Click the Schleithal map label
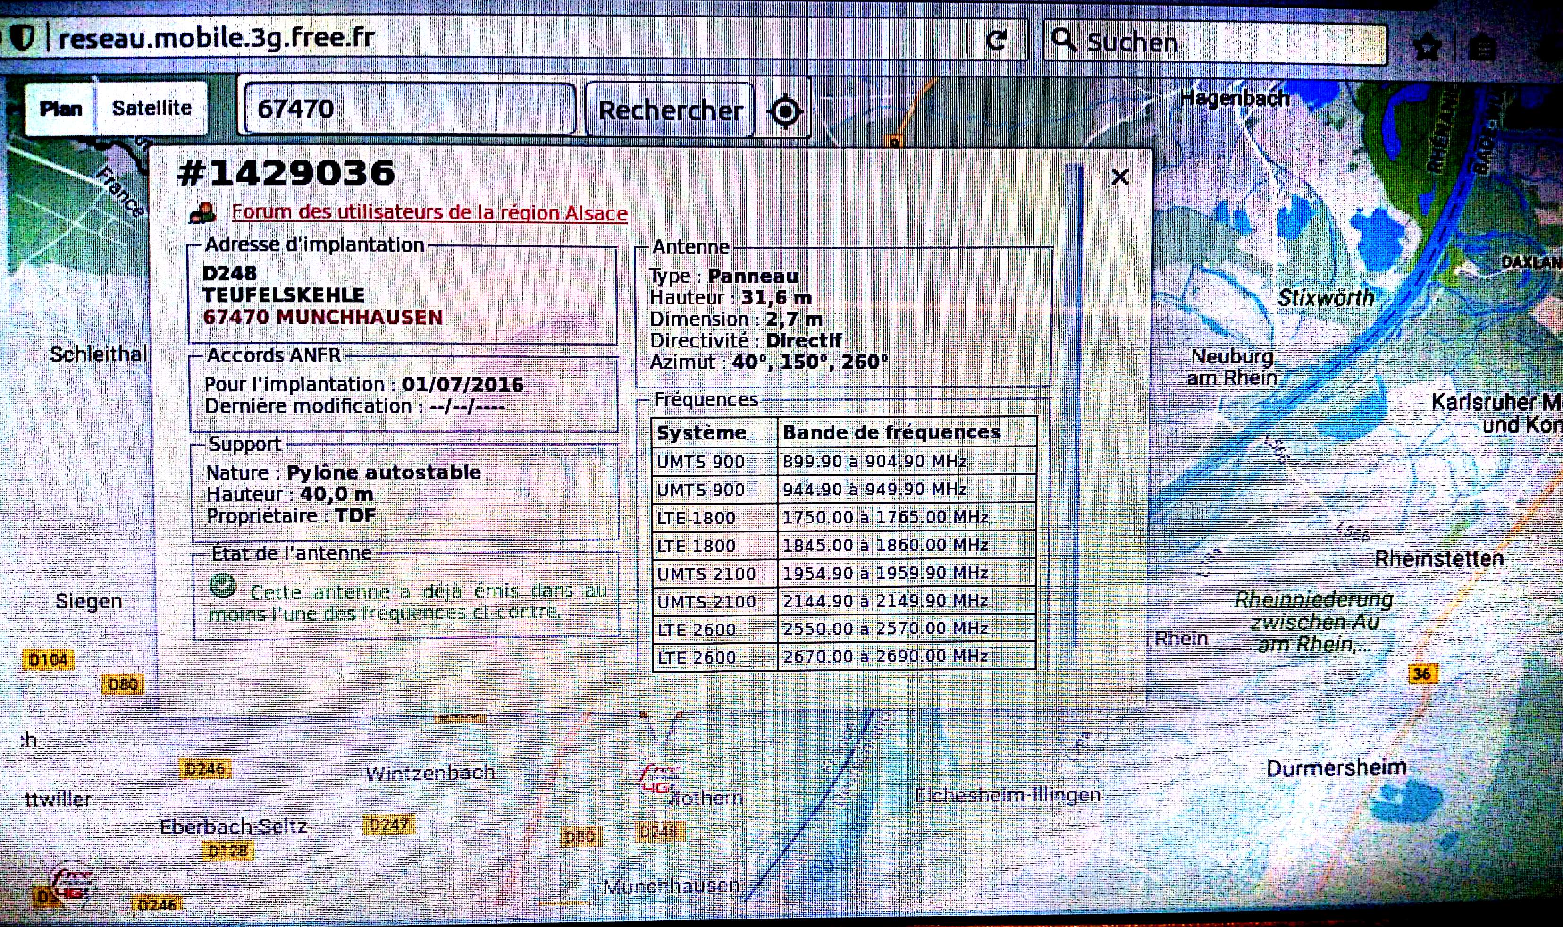This screenshot has height=927, width=1563. point(98,354)
